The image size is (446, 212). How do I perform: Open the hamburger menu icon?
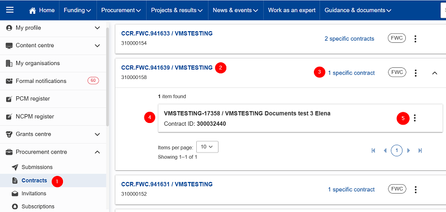[10, 10]
